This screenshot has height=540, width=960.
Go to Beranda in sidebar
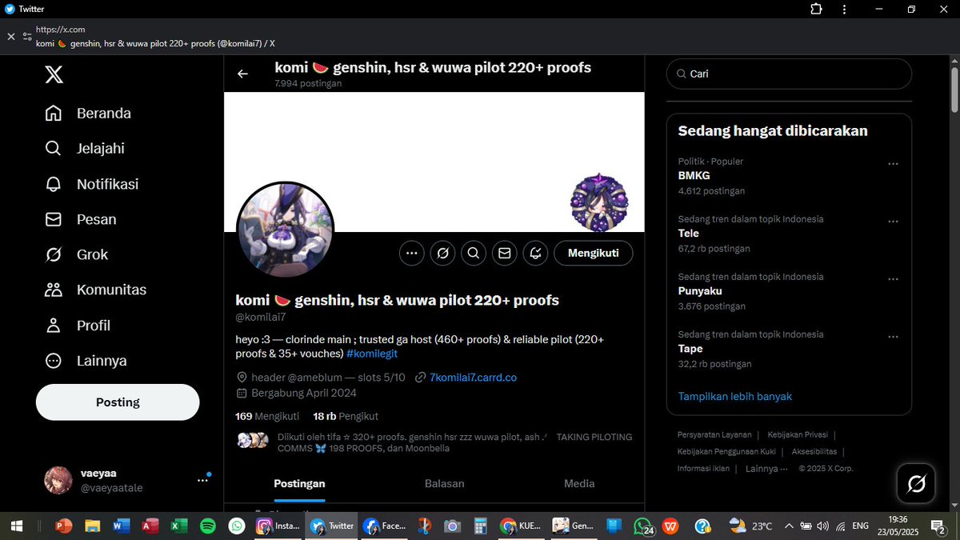point(88,114)
